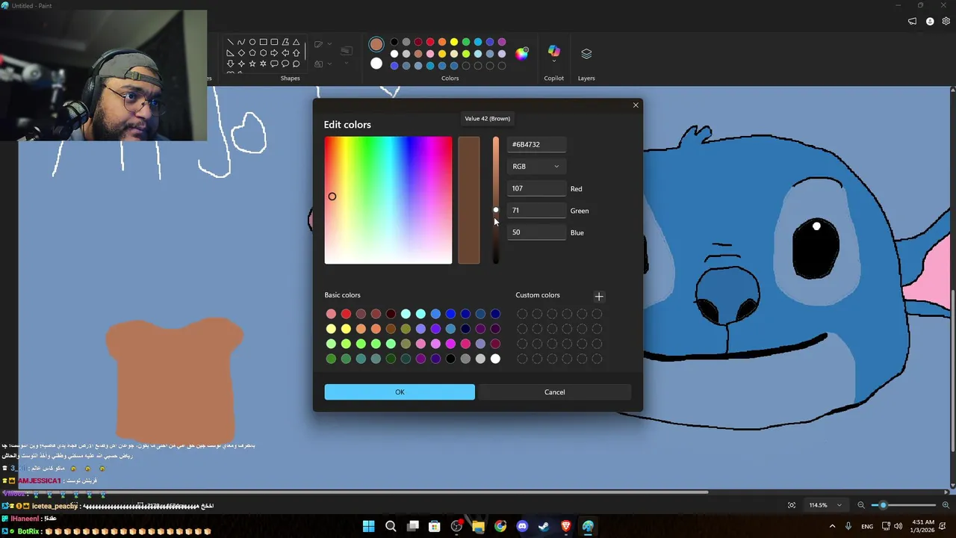The height and width of the screenshot is (538, 956).
Task: Open the RGB color mode dropdown
Action: [536, 167]
